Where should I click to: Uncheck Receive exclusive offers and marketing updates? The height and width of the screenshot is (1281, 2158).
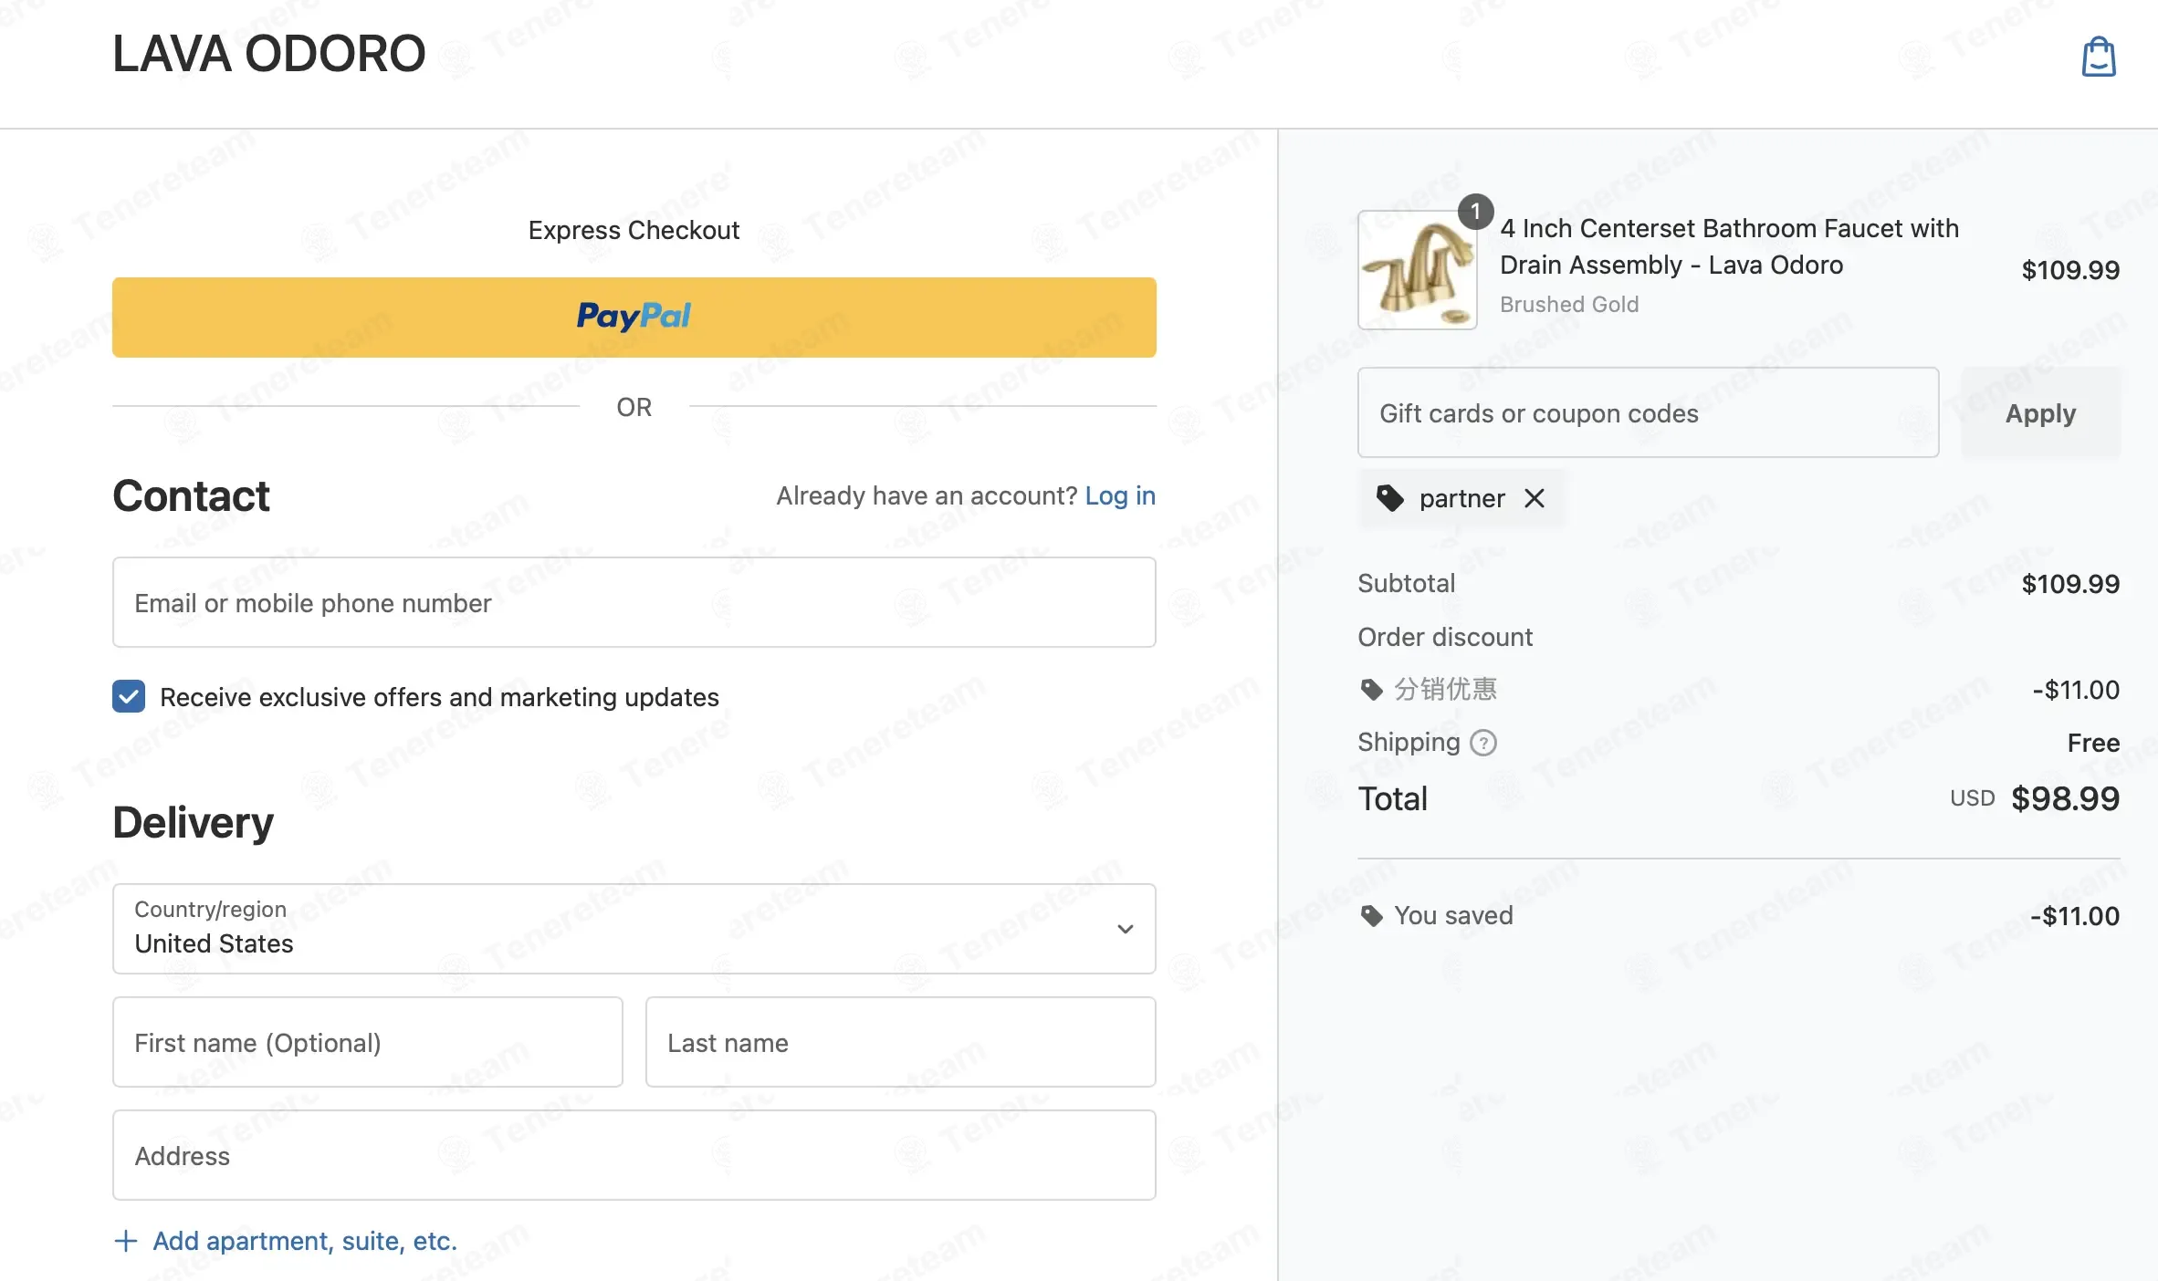[129, 697]
